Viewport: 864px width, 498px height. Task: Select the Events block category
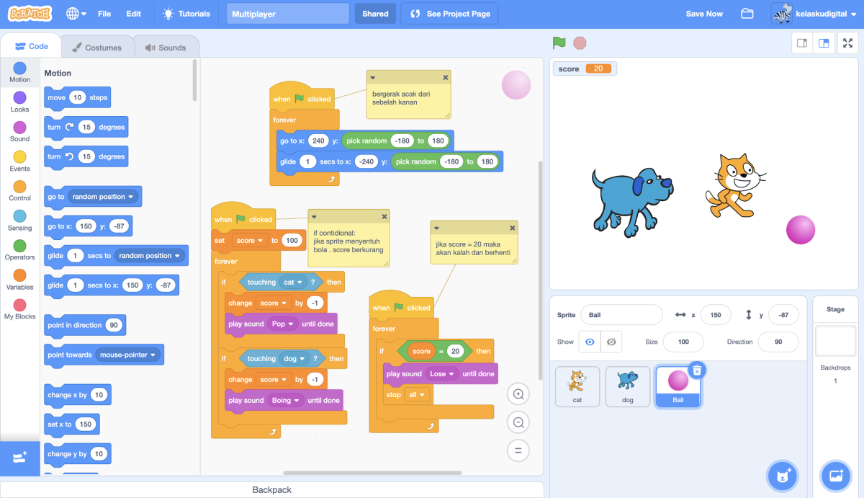[19, 160]
